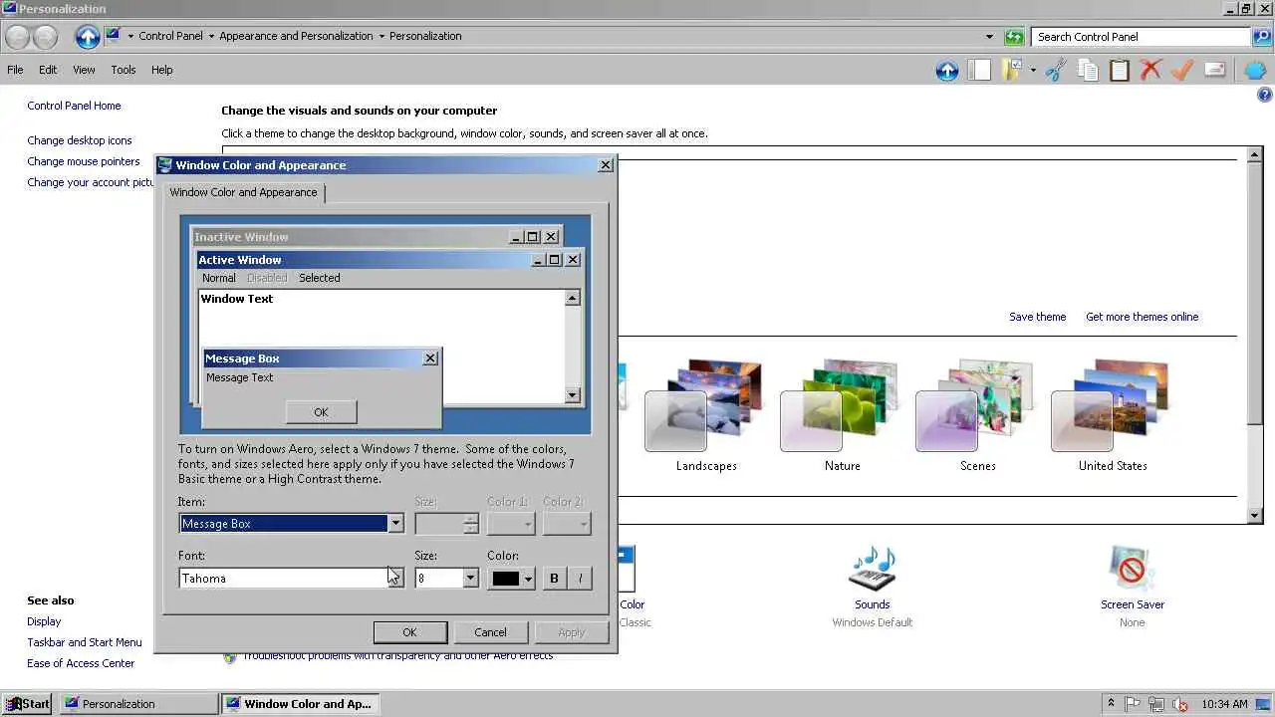The width and height of the screenshot is (1275, 717).
Task: Switch to Personalization taskbar button
Action: (136, 704)
